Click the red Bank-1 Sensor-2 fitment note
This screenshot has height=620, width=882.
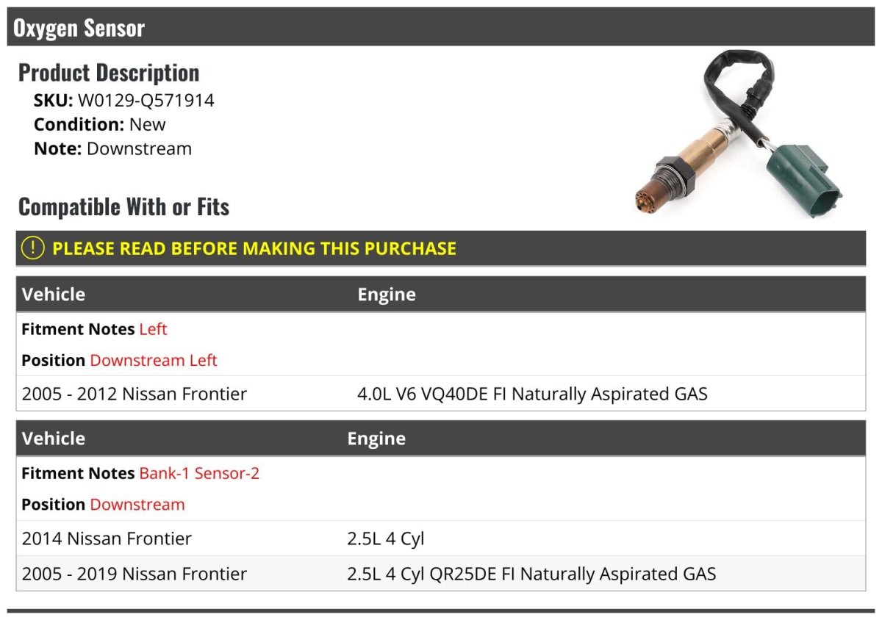tap(199, 473)
